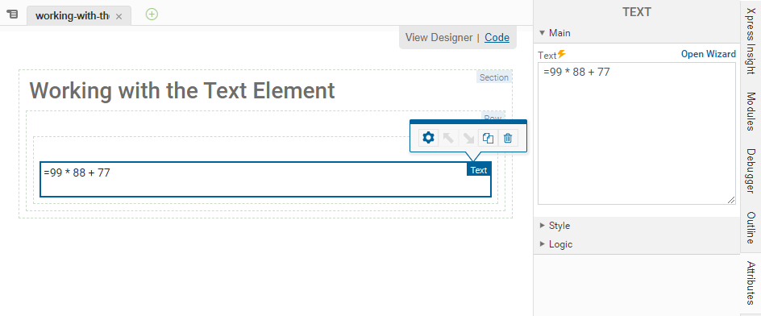Open settings gear for the Text element

click(428, 139)
